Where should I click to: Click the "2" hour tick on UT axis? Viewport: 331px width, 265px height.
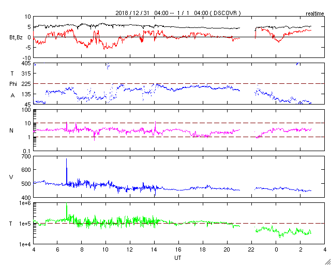[300, 250]
